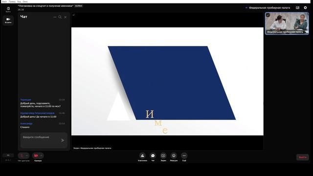313x176 pixels.
Task: Toggle the Чат button in the bottom toolbar
Action: point(153,157)
